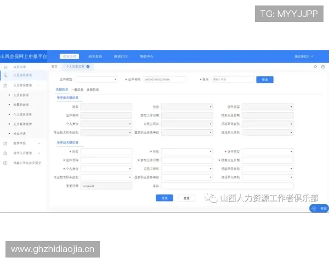The height and width of the screenshot is (263, 329).
Task: Click the 业务办理 grid icon in the sidebar
Action: 5,67
